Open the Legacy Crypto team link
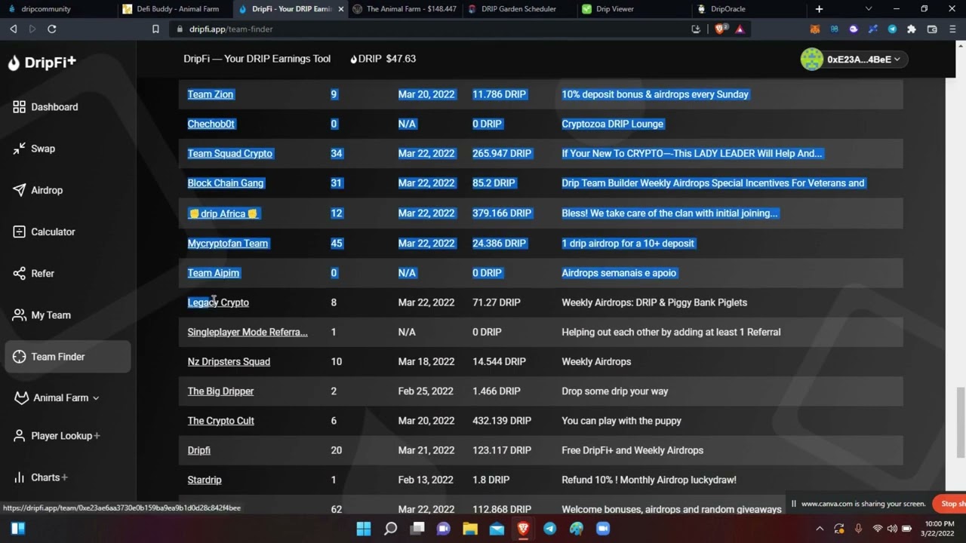Image resolution: width=966 pixels, height=543 pixels. (x=218, y=302)
